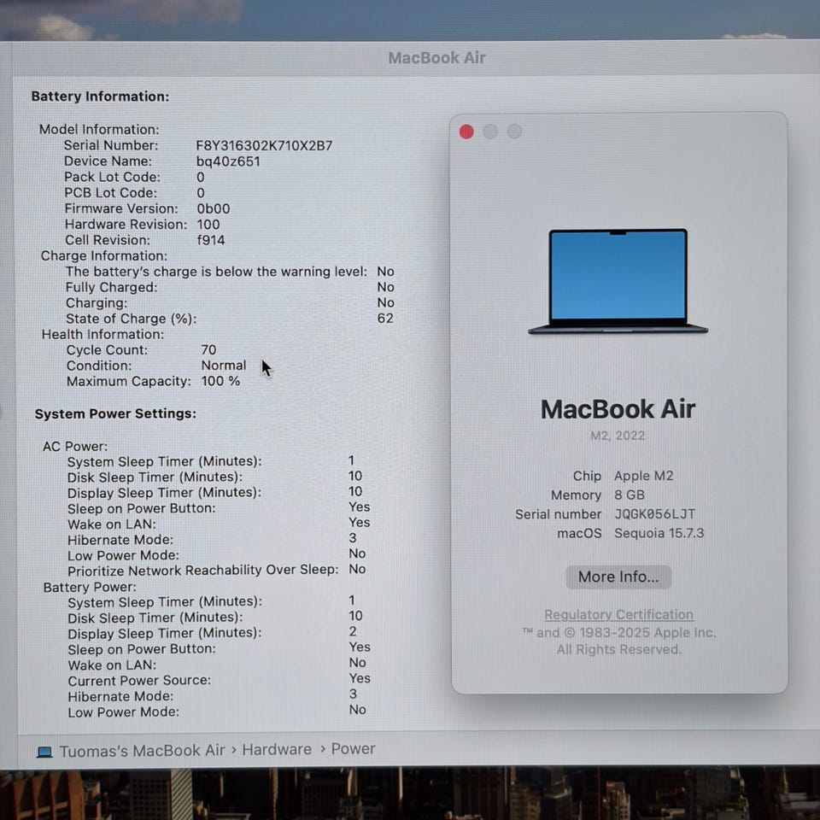Click the Charge Information label
This screenshot has width=820, height=820.
click(x=104, y=255)
